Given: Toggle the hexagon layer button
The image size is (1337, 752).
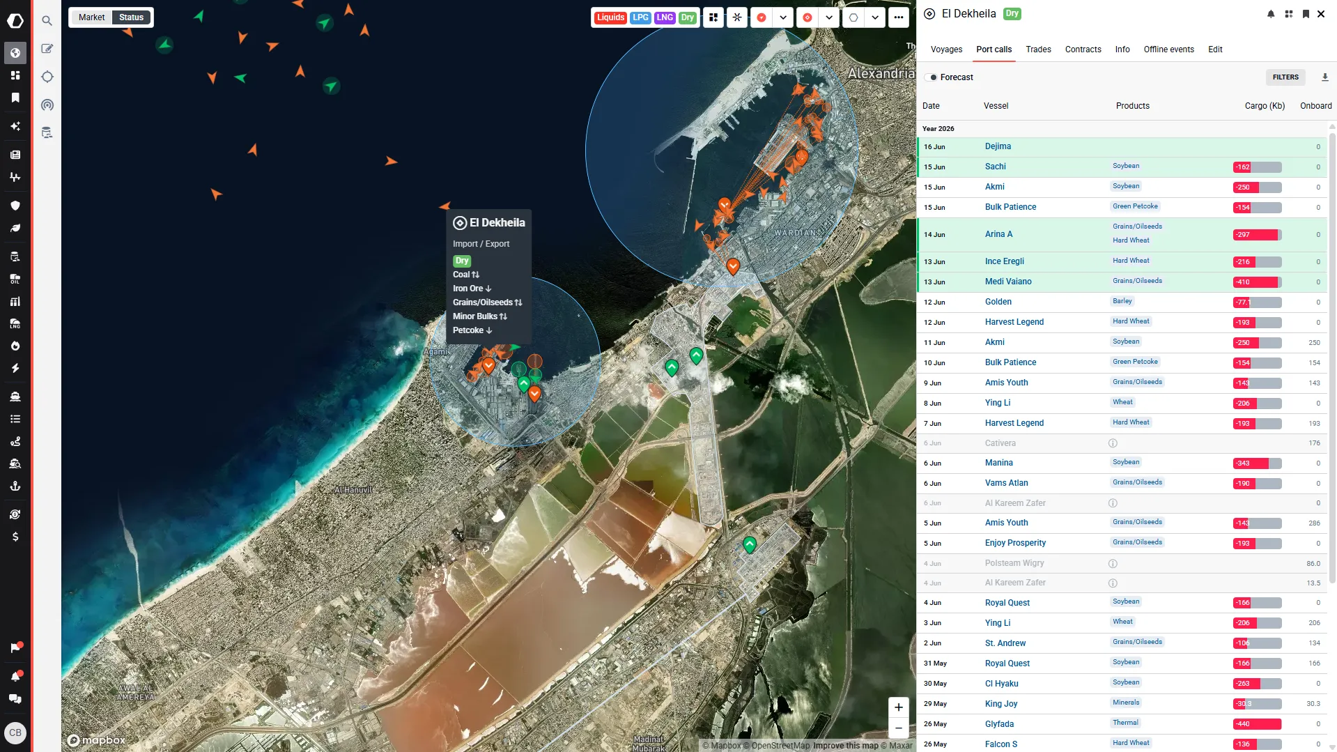Looking at the screenshot, I should click(x=853, y=17).
